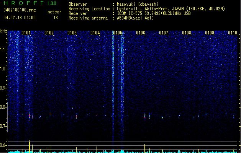Viewport: 241px width, 153px height.
Task: Click the 'meteor' label
Action: (54, 12)
